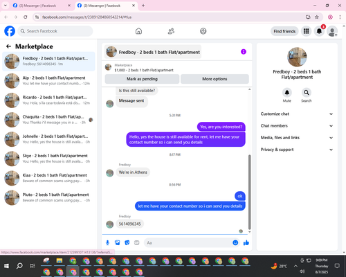Open Chrome profile avatar icon

[330, 17]
